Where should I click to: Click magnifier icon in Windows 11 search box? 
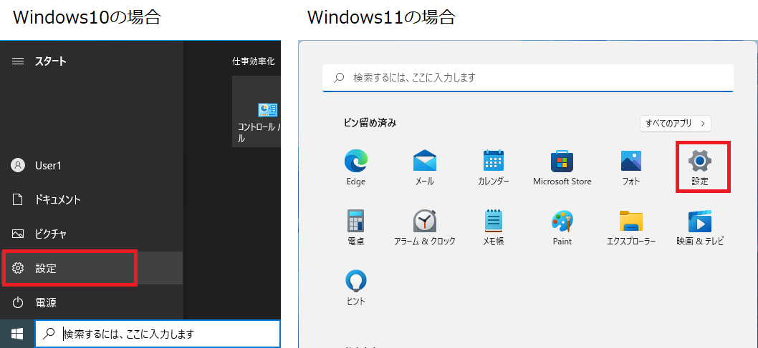(x=340, y=77)
